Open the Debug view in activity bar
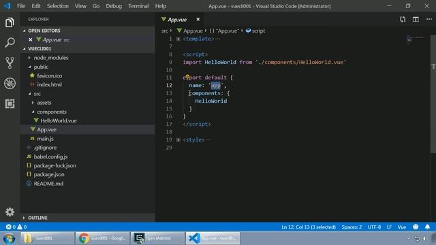The height and width of the screenshot is (245, 436). click(10, 83)
